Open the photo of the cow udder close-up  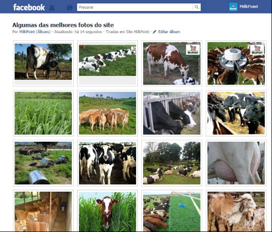tap(236, 163)
